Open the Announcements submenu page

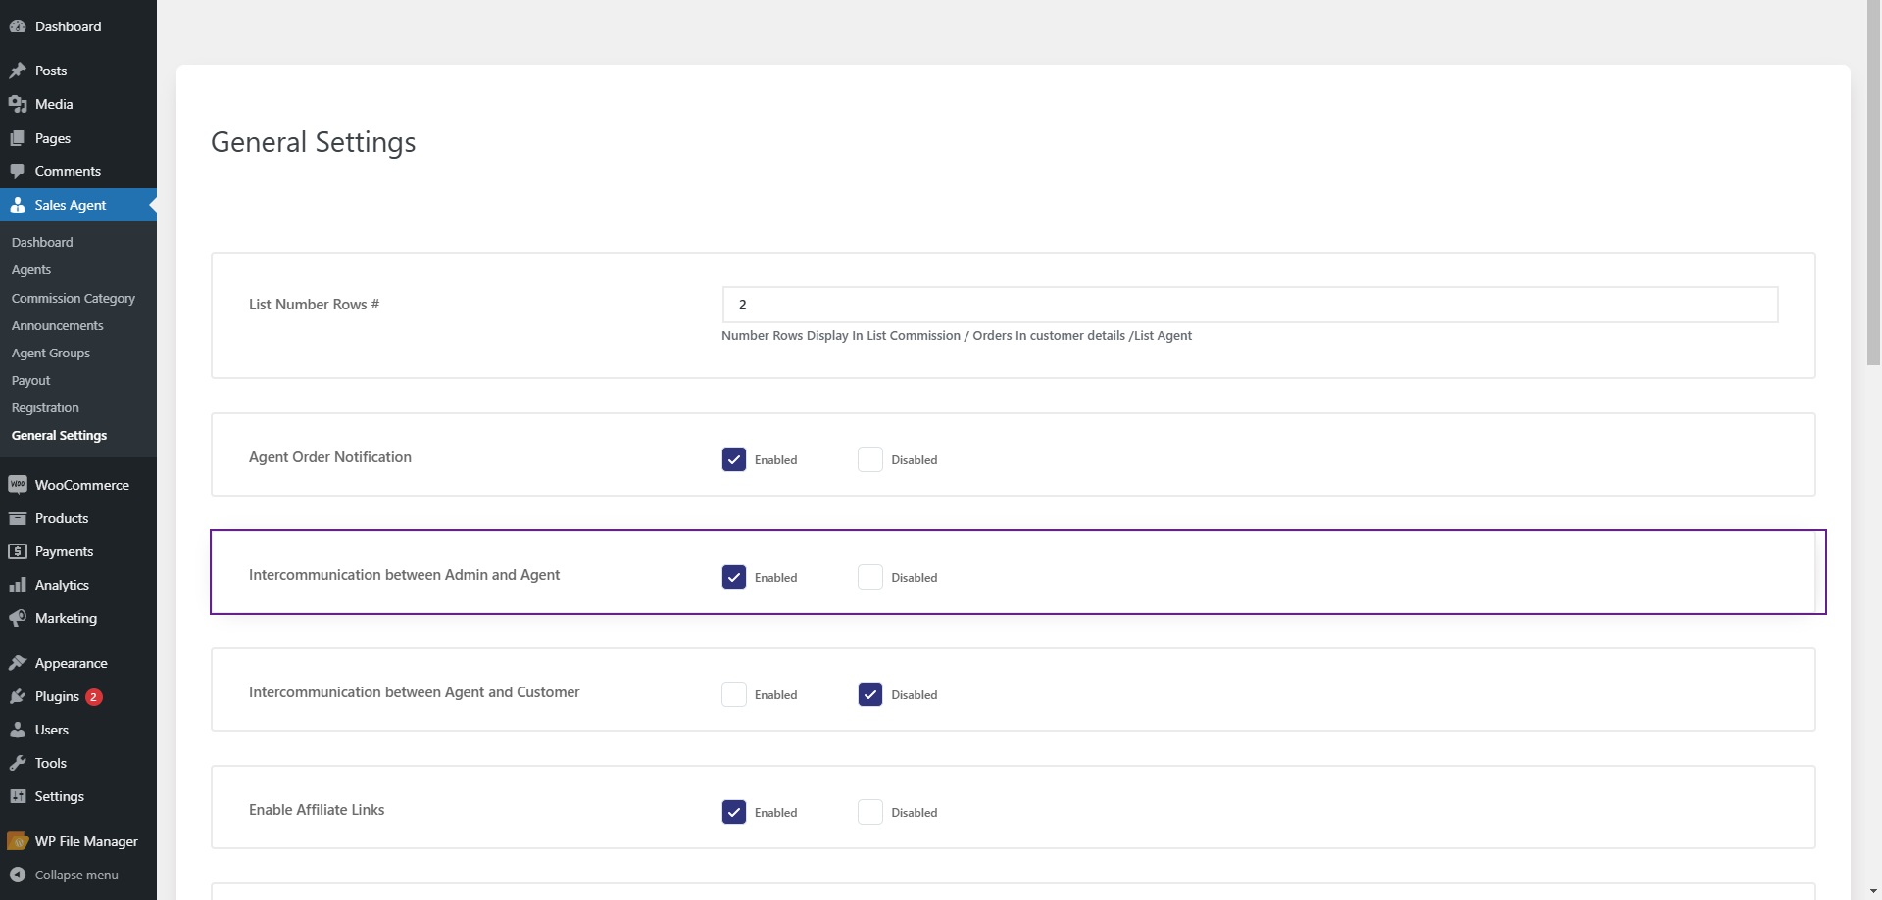click(x=58, y=325)
